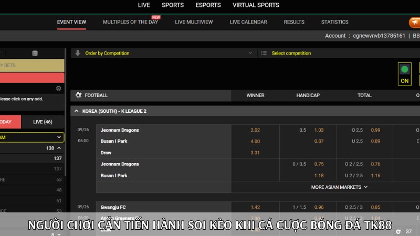The height and width of the screenshot is (236, 420).
Task: Collapse the sidebar group showing 138
Action: [x=59, y=148]
